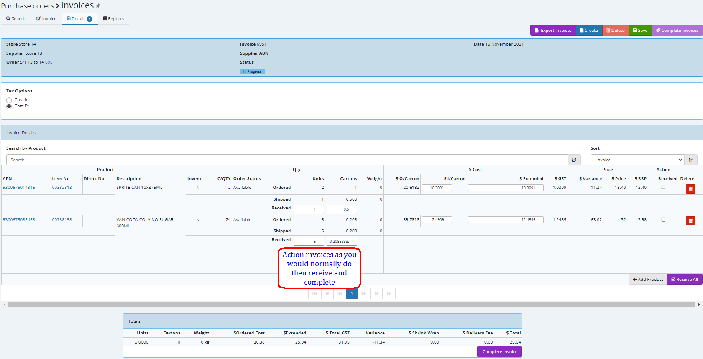The height and width of the screenshot is (359, 703).
Task: Click the fast-forward pages pagination icon
Action: pos(364,293)
